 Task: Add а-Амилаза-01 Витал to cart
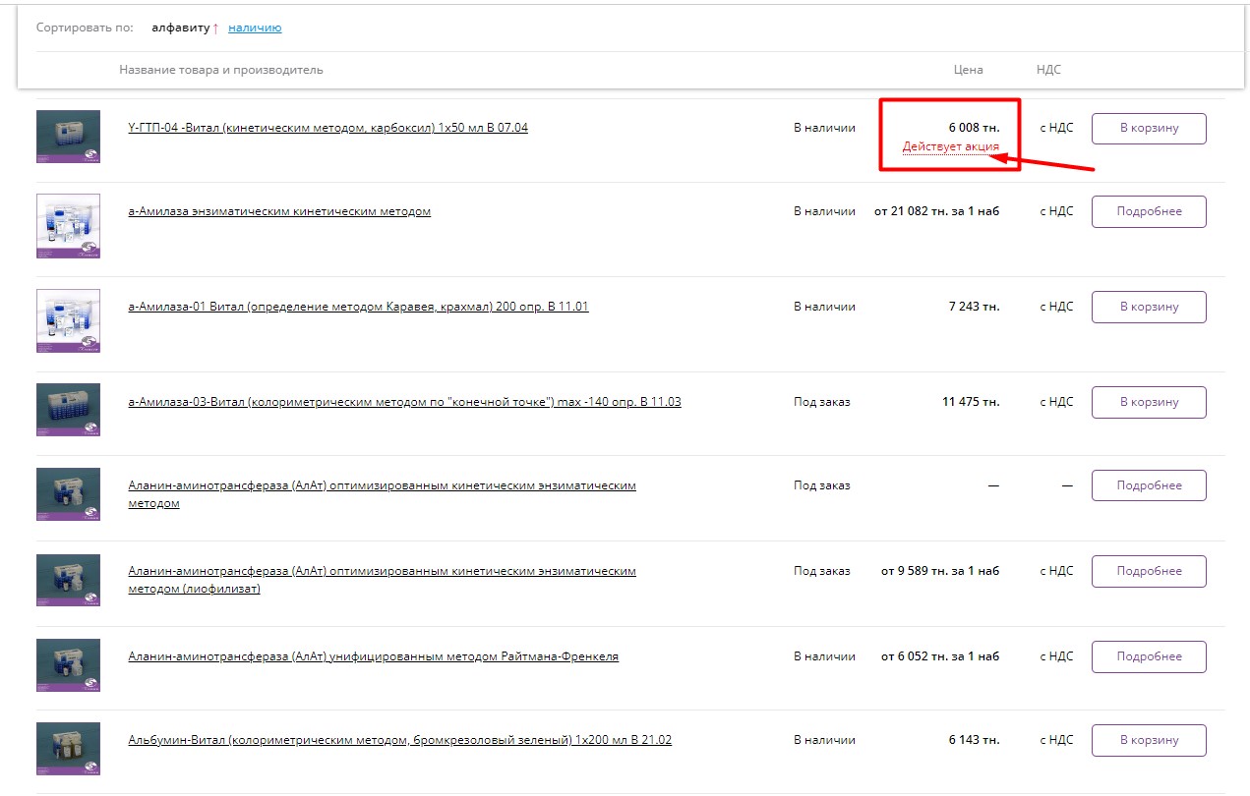[x=1148, y=307]
